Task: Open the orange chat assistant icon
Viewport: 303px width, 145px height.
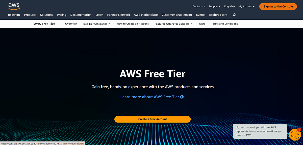Action: pyautogui.click(x=294, y=134)
